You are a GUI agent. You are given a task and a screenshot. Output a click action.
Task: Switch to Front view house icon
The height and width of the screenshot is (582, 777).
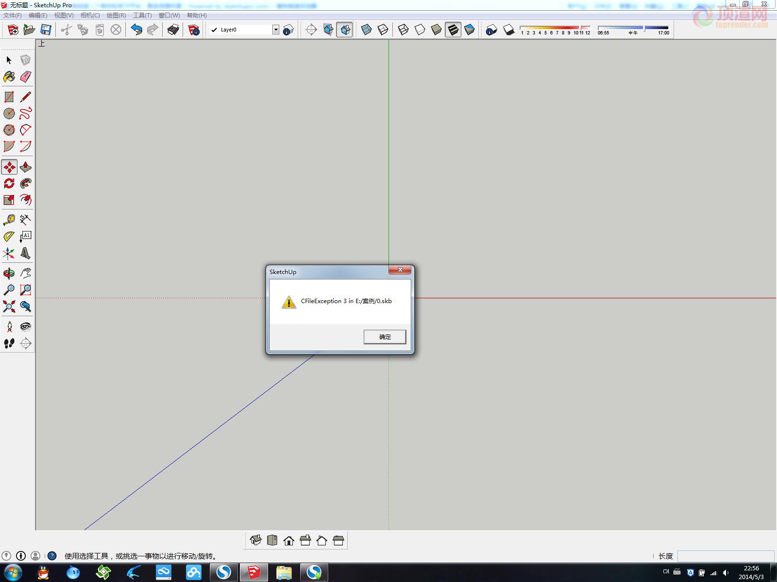coord(288,540)
